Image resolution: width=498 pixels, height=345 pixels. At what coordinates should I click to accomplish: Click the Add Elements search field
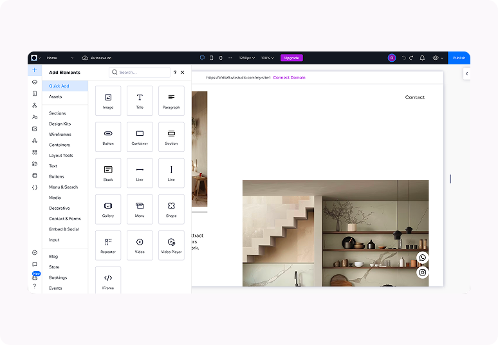[140, 73]
